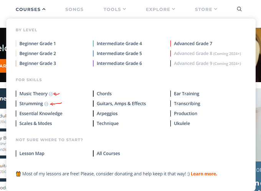Screen dimensions: 261x191
Task: Select the Ukulele course link
Action: [182, 123]
